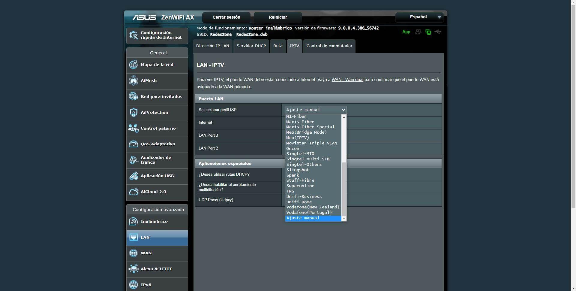Click the wired LAN status monitor icon
This screenshot has width=576, height=291.
coord(428,32)
